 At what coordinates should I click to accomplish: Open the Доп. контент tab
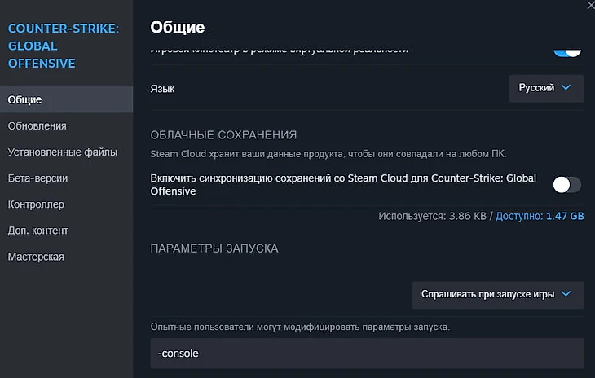(66, 231)
